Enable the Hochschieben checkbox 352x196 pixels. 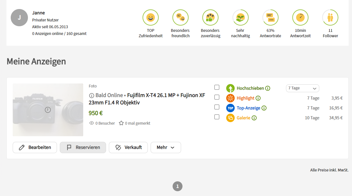(217, 87)
